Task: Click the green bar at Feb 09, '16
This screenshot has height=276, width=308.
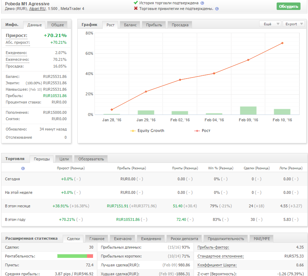Action: click(x=248, y=111)
